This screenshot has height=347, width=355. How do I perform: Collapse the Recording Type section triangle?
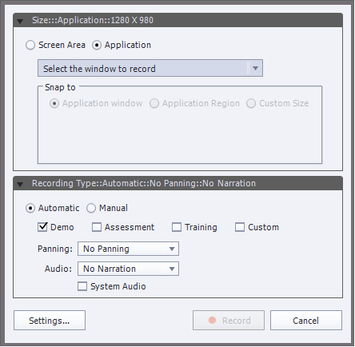tap(20, 184)
